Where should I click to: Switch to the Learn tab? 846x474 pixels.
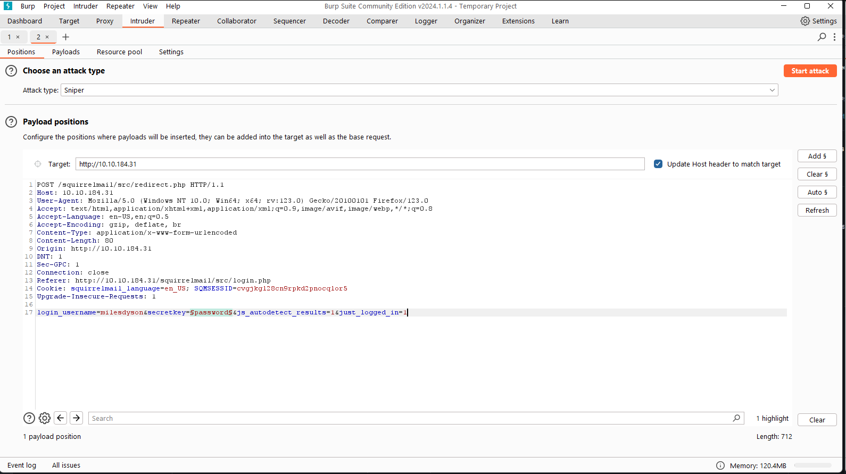(x=560, y=21)
